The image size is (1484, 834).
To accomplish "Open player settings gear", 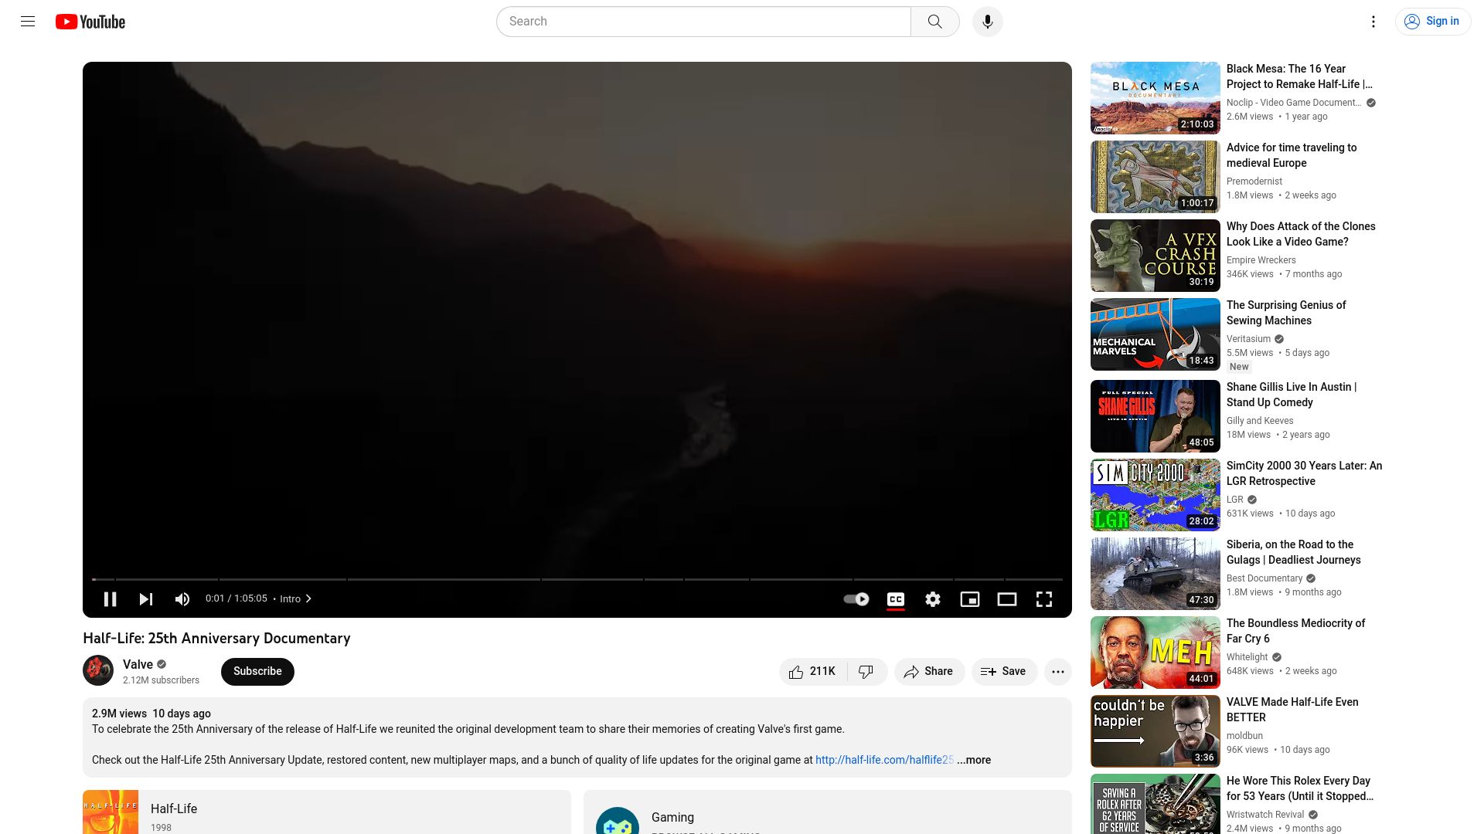I will [933, 599].
